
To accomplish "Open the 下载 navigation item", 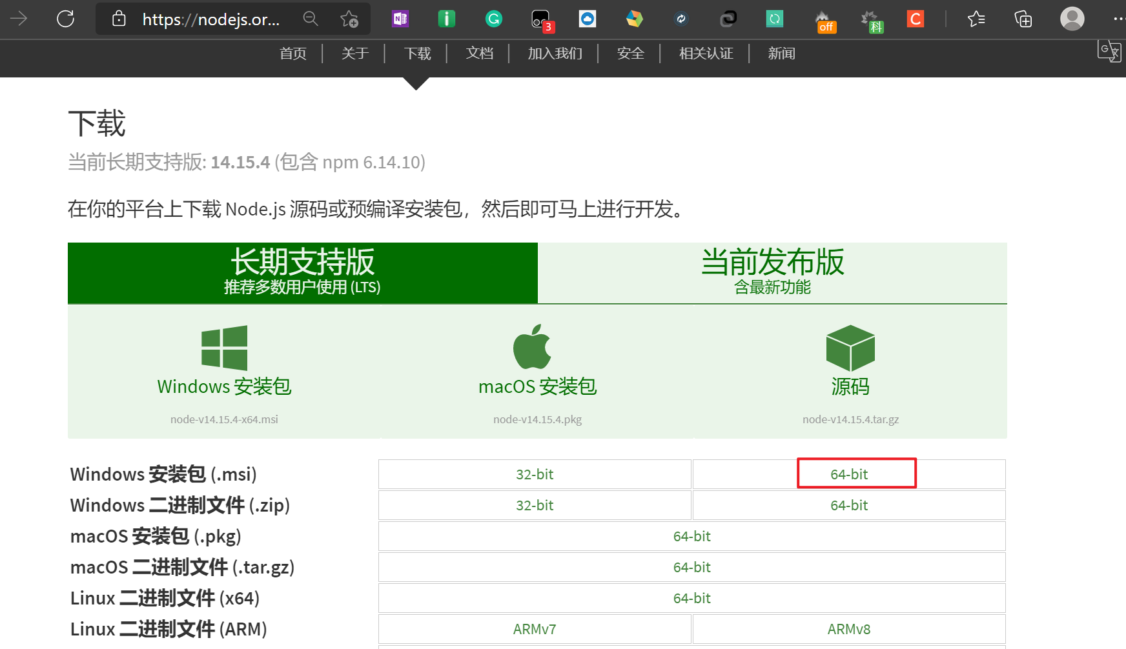I will click(x=418, y=54).
